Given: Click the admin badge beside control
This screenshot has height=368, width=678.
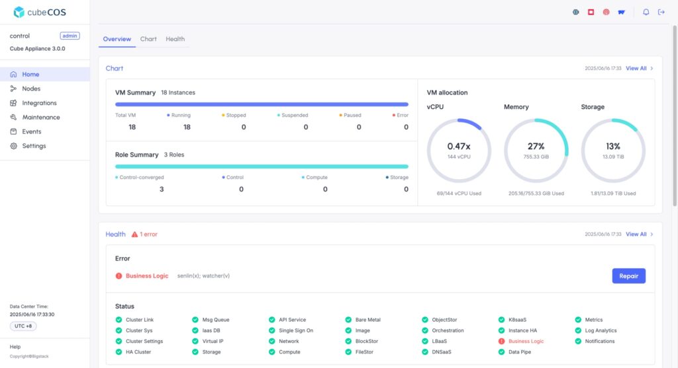Looking at the screenshot, I should 70,36.
